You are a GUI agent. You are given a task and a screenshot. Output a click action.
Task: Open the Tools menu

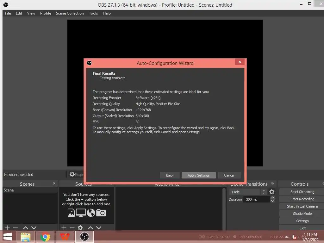pos(93,13)
